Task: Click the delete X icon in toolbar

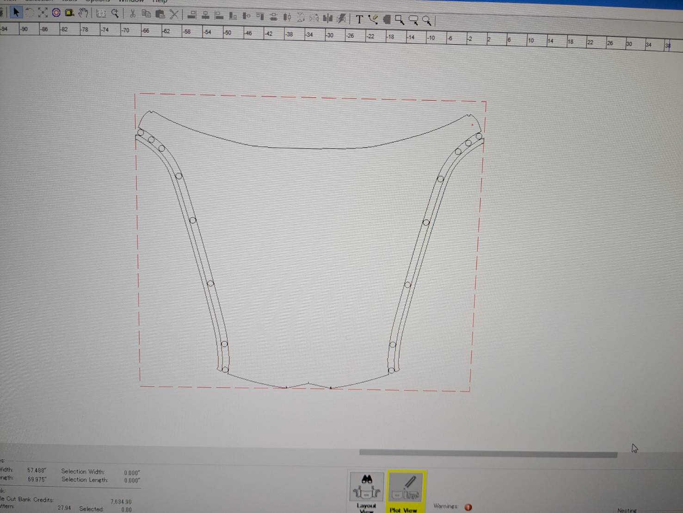Action: tap(174, 15)
